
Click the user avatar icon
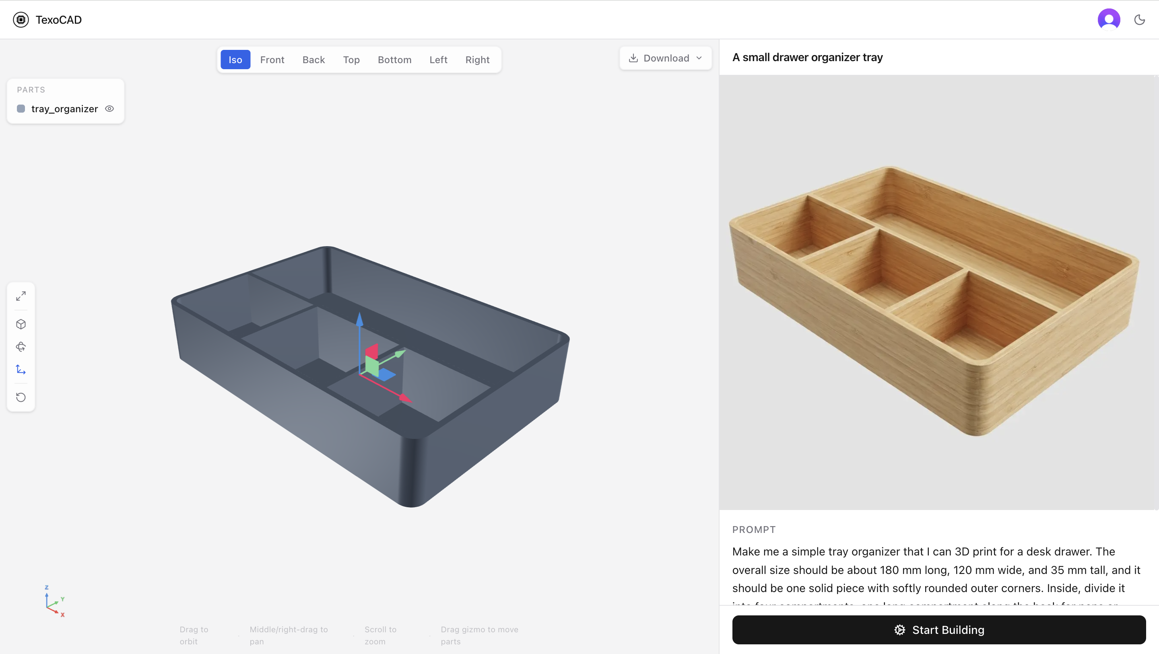pos(1109,19)
